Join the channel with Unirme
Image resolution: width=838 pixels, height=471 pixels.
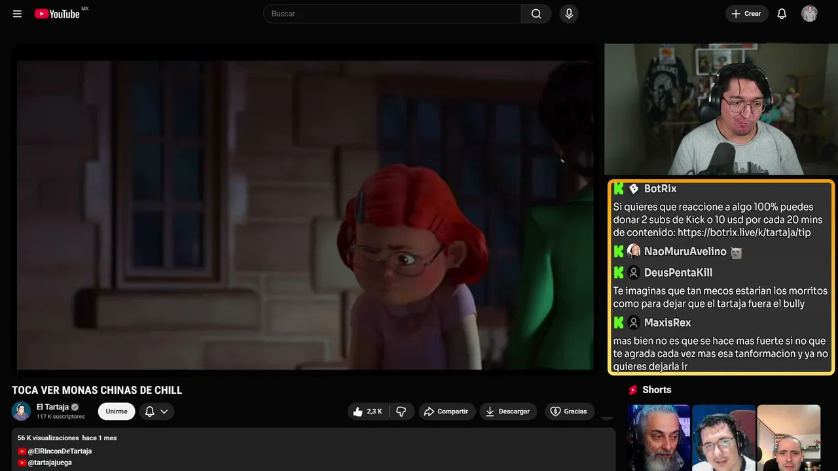click(x=117, y=411)
